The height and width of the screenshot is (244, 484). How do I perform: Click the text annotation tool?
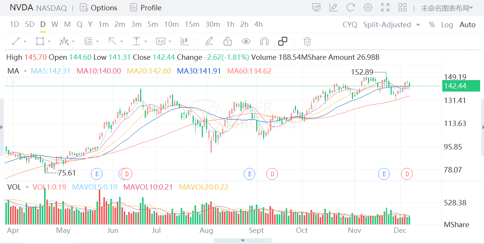tap(160, 41)
